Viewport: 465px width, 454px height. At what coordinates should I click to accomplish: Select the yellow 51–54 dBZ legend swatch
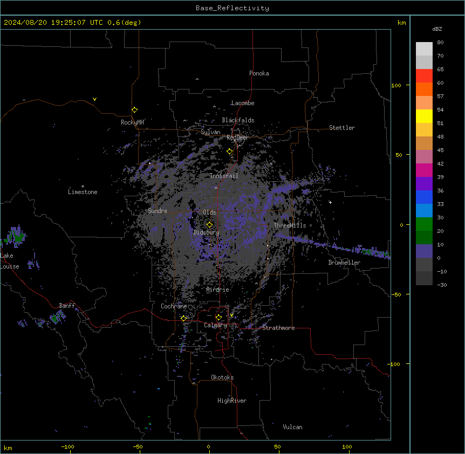(424, 116)
